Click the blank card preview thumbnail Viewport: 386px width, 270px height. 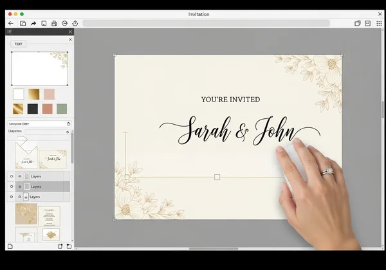(x=39, y=69)
